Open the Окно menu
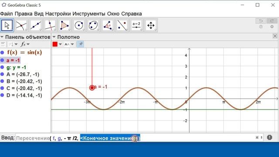The height and width of the screenshot is (157, 279). [x=113, y=14]
